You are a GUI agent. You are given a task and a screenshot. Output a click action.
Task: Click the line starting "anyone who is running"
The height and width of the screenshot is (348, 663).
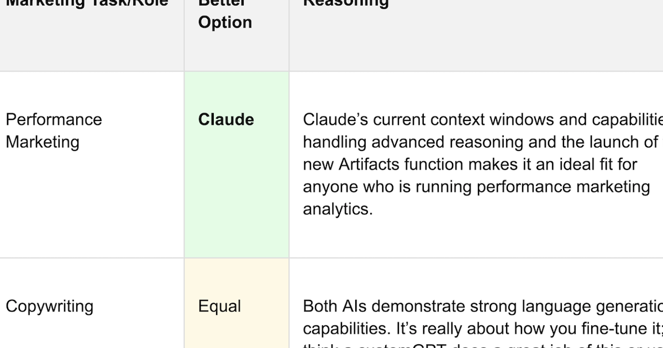pyautogui.click(x=476, y=187)
